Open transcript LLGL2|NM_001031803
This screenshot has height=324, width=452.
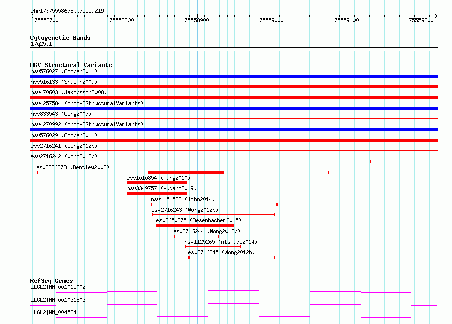[58, 300]
